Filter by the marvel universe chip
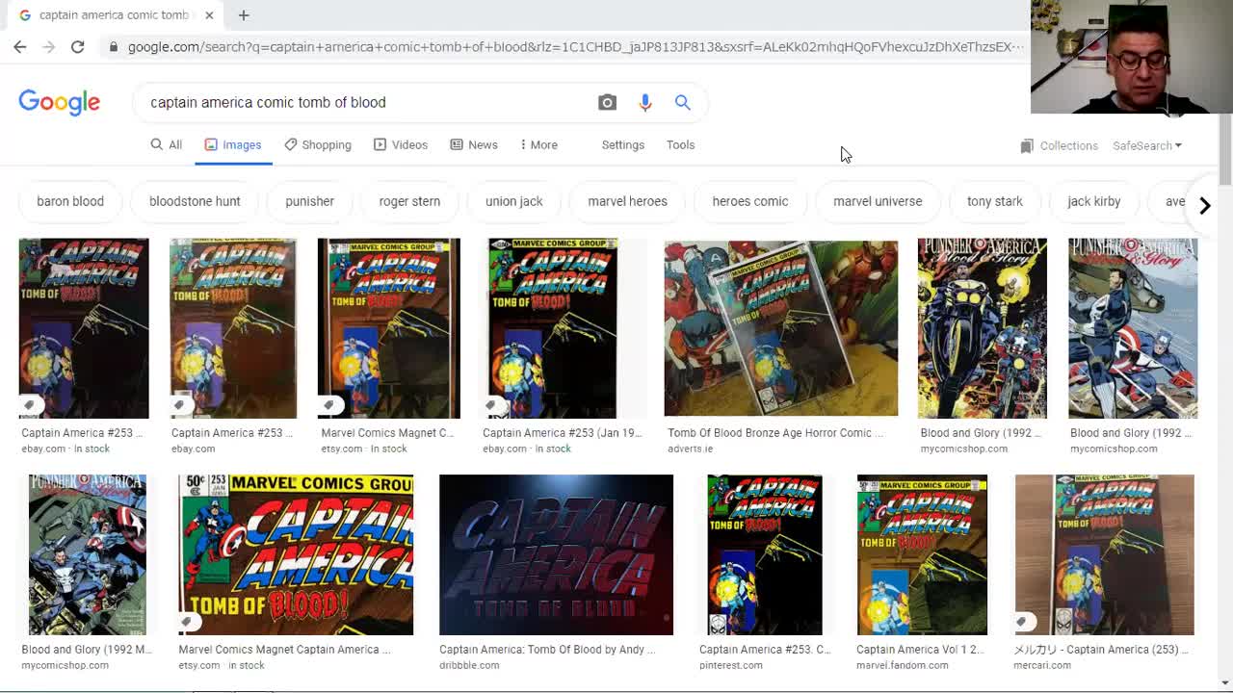Screen dimensions: 1233x693 click(878, 201)
